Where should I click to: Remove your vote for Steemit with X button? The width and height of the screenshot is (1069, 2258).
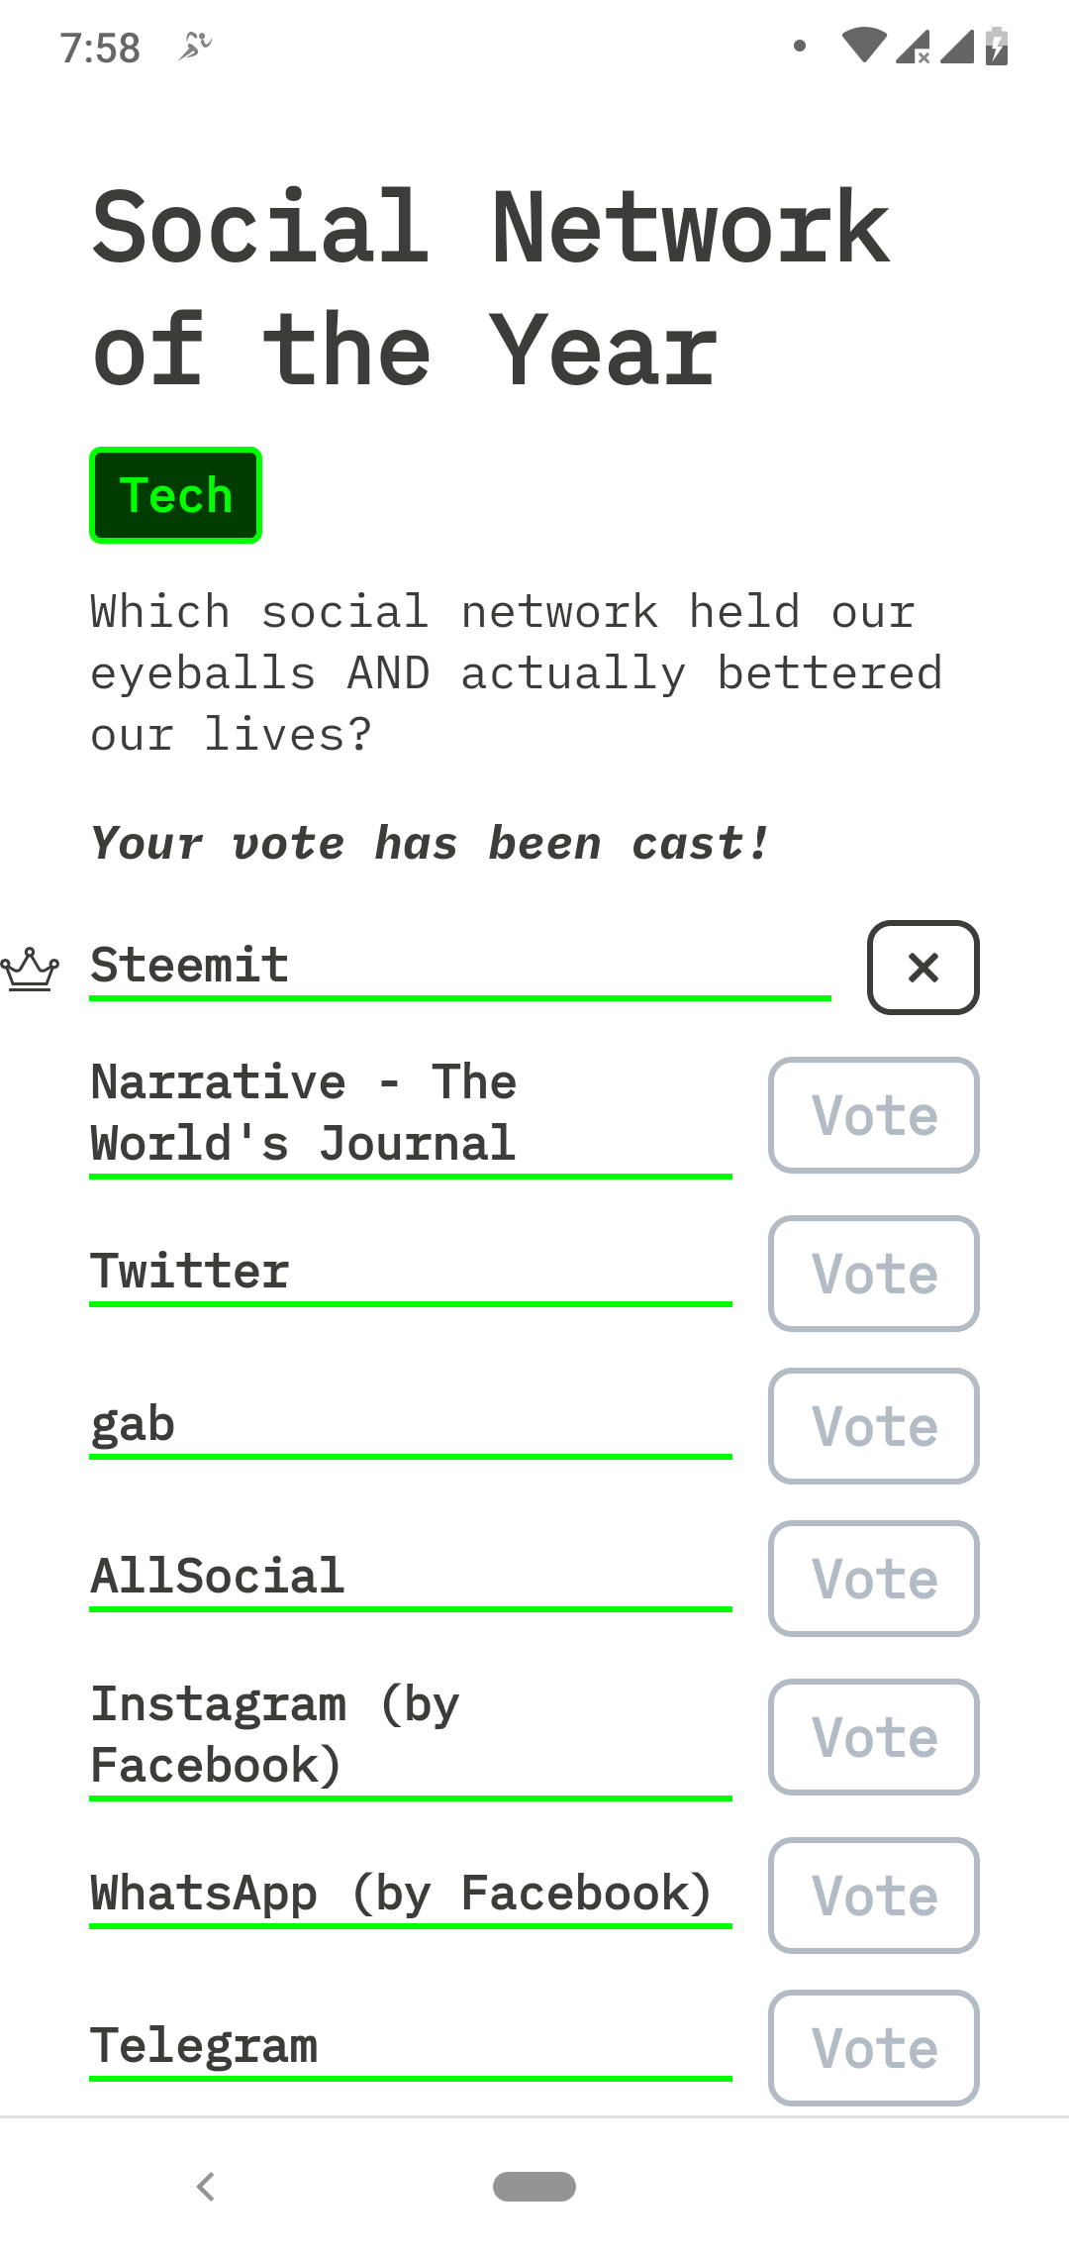click(923, 968)
